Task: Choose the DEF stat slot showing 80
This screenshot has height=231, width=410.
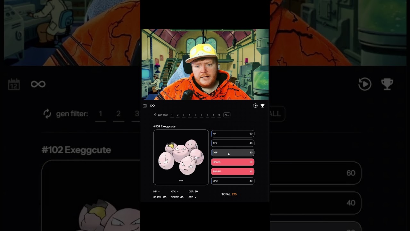Action: [233, 153]
